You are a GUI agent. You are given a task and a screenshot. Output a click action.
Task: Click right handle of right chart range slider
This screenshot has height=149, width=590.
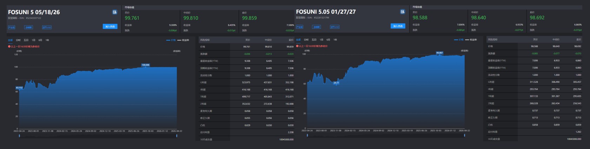pos(464,135)
